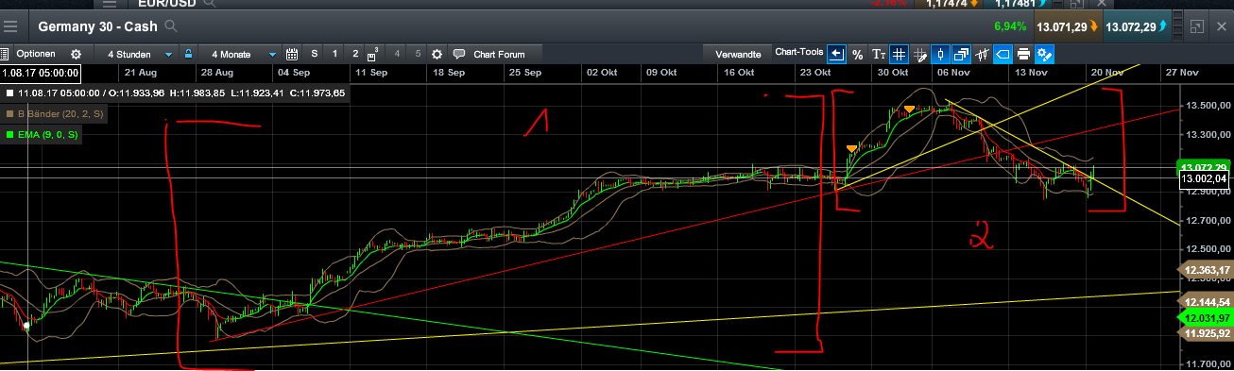The image size is (1234, 371).
Task: Click the first orange triangle marker on chart
Action: pos(852,148)
